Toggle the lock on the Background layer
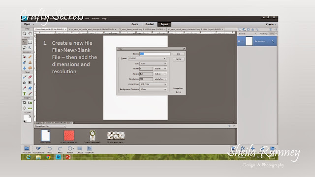Viewport: 315px width, 177px height. pyautogui.click(x=273, y=41)
